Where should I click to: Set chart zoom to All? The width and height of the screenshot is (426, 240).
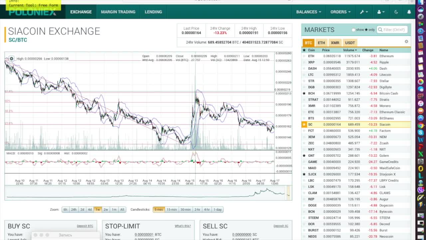click(x=122, y=210)
